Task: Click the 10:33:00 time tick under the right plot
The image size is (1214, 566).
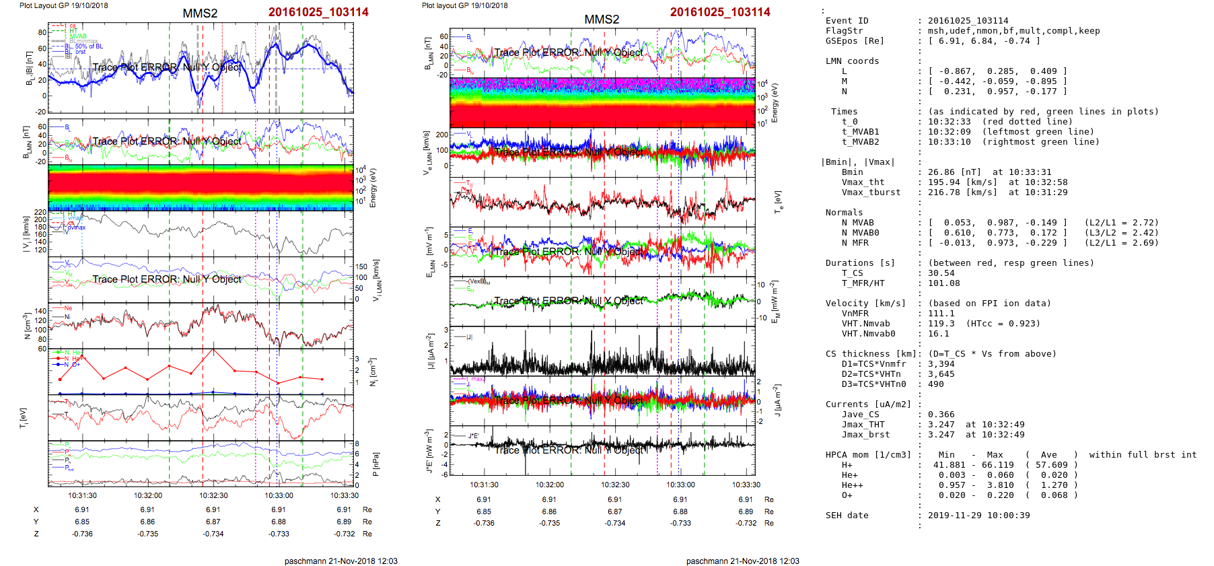Action: (x=680, y=485)
